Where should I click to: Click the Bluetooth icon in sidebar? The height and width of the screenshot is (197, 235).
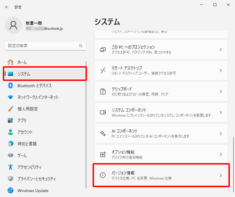10,86
